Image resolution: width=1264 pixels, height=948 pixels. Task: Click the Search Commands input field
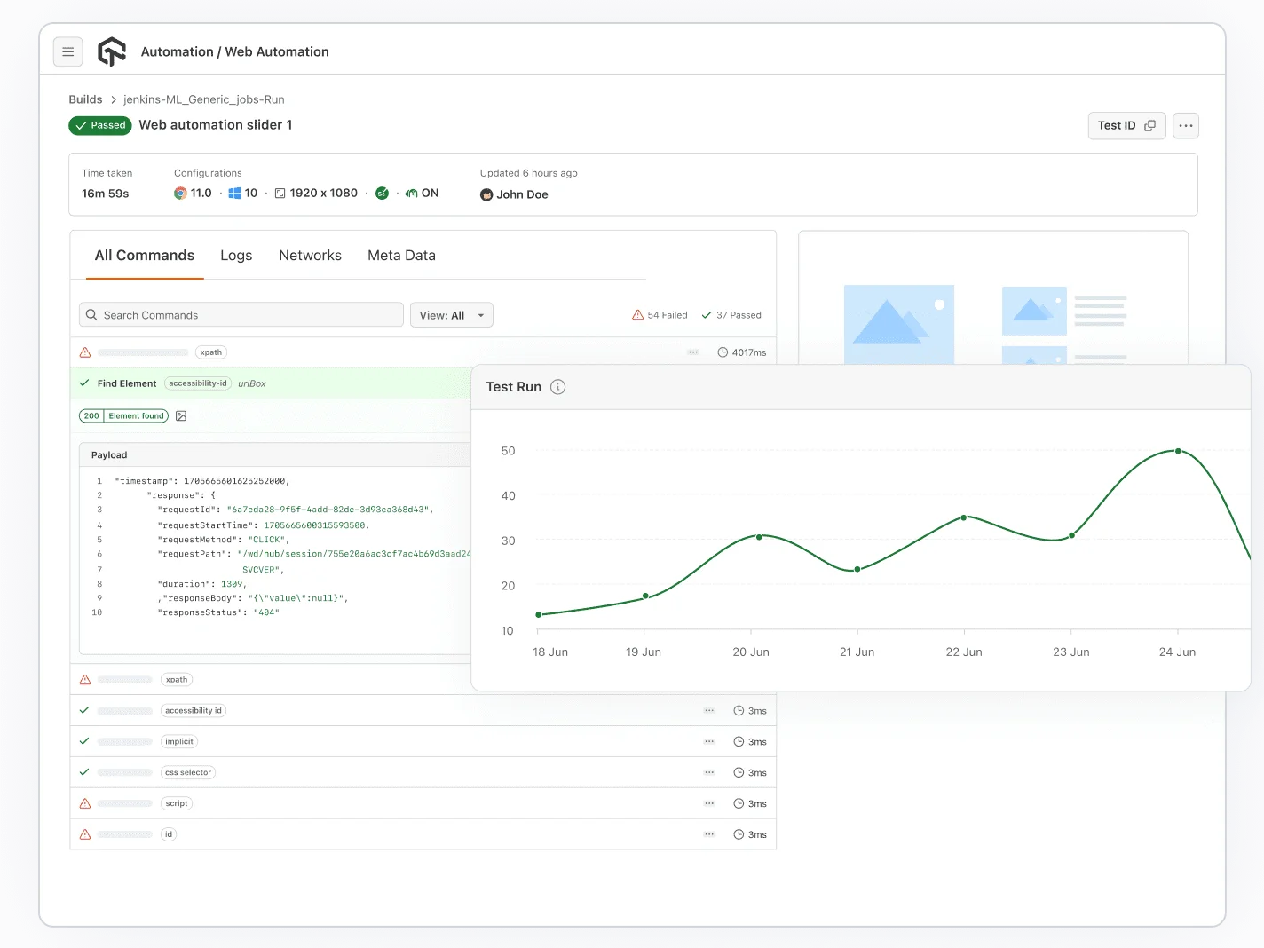click(x=241, y=314)
